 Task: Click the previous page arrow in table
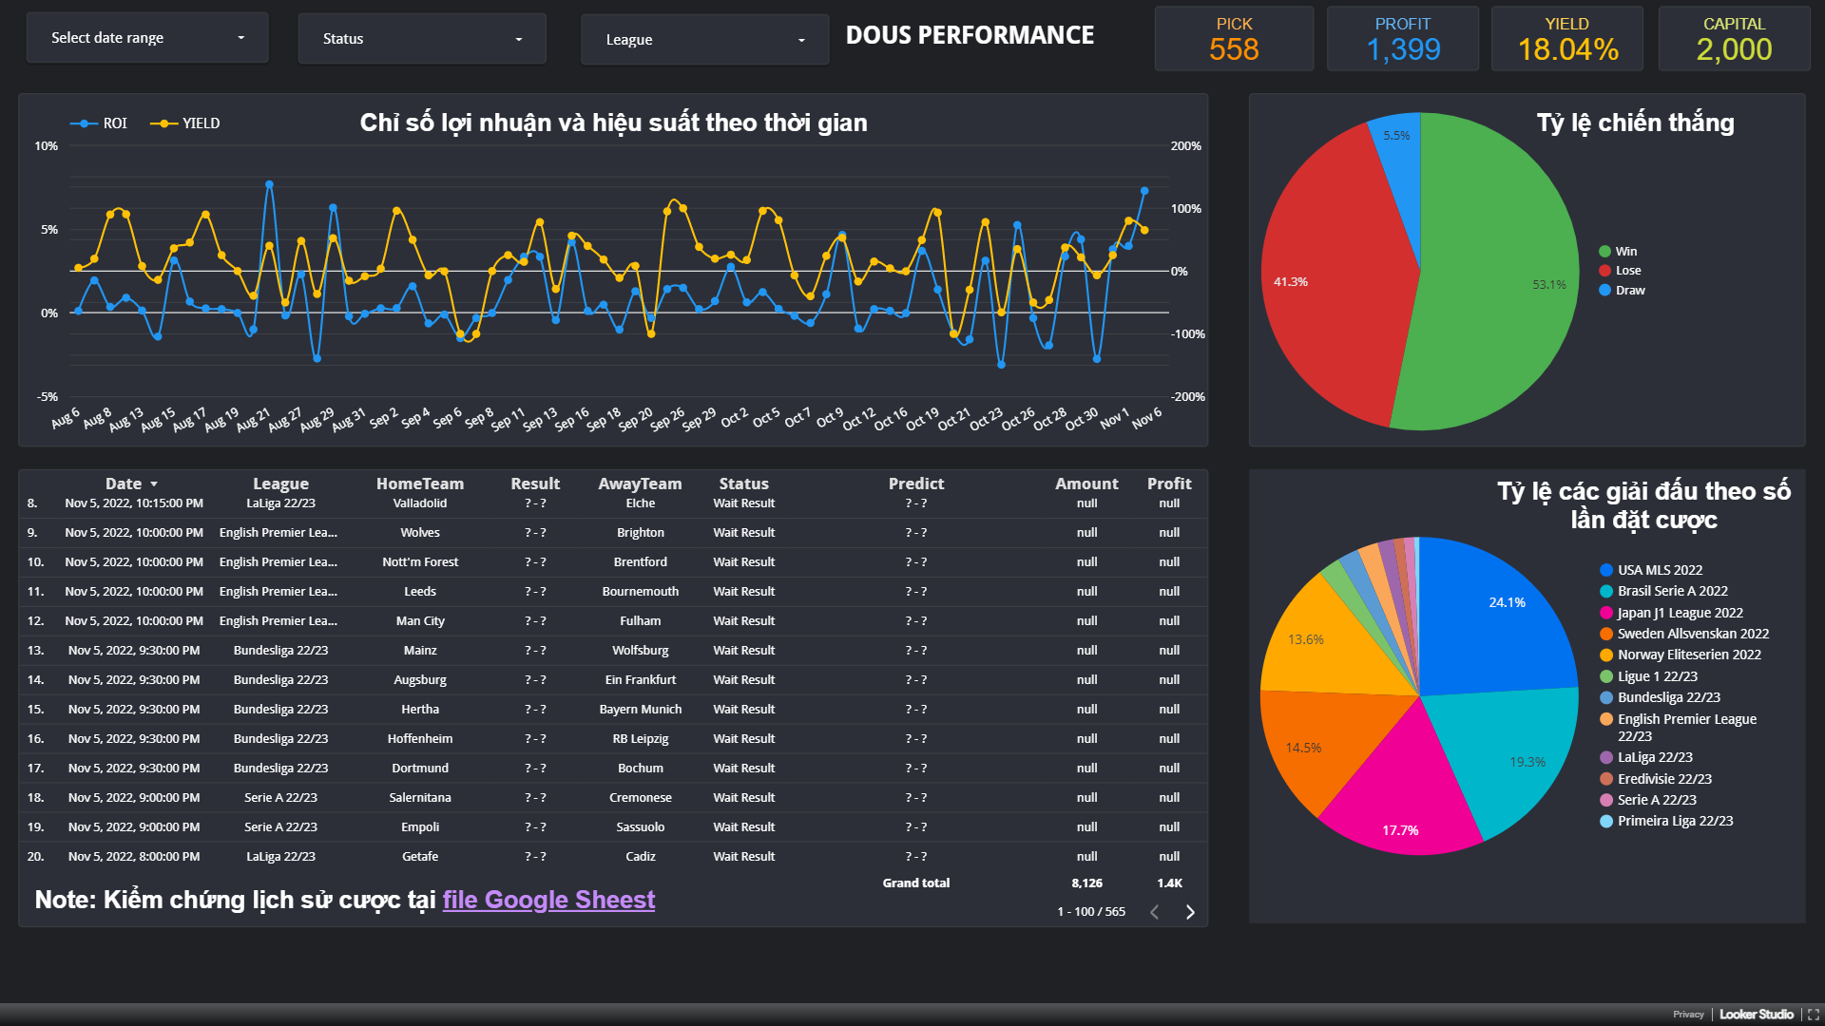pyautogui.click(x=1155, y=912)
